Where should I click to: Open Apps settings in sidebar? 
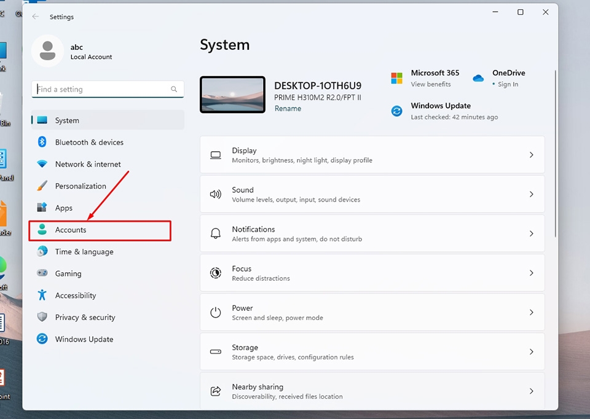pyautogui.click(x=108, y=208)
